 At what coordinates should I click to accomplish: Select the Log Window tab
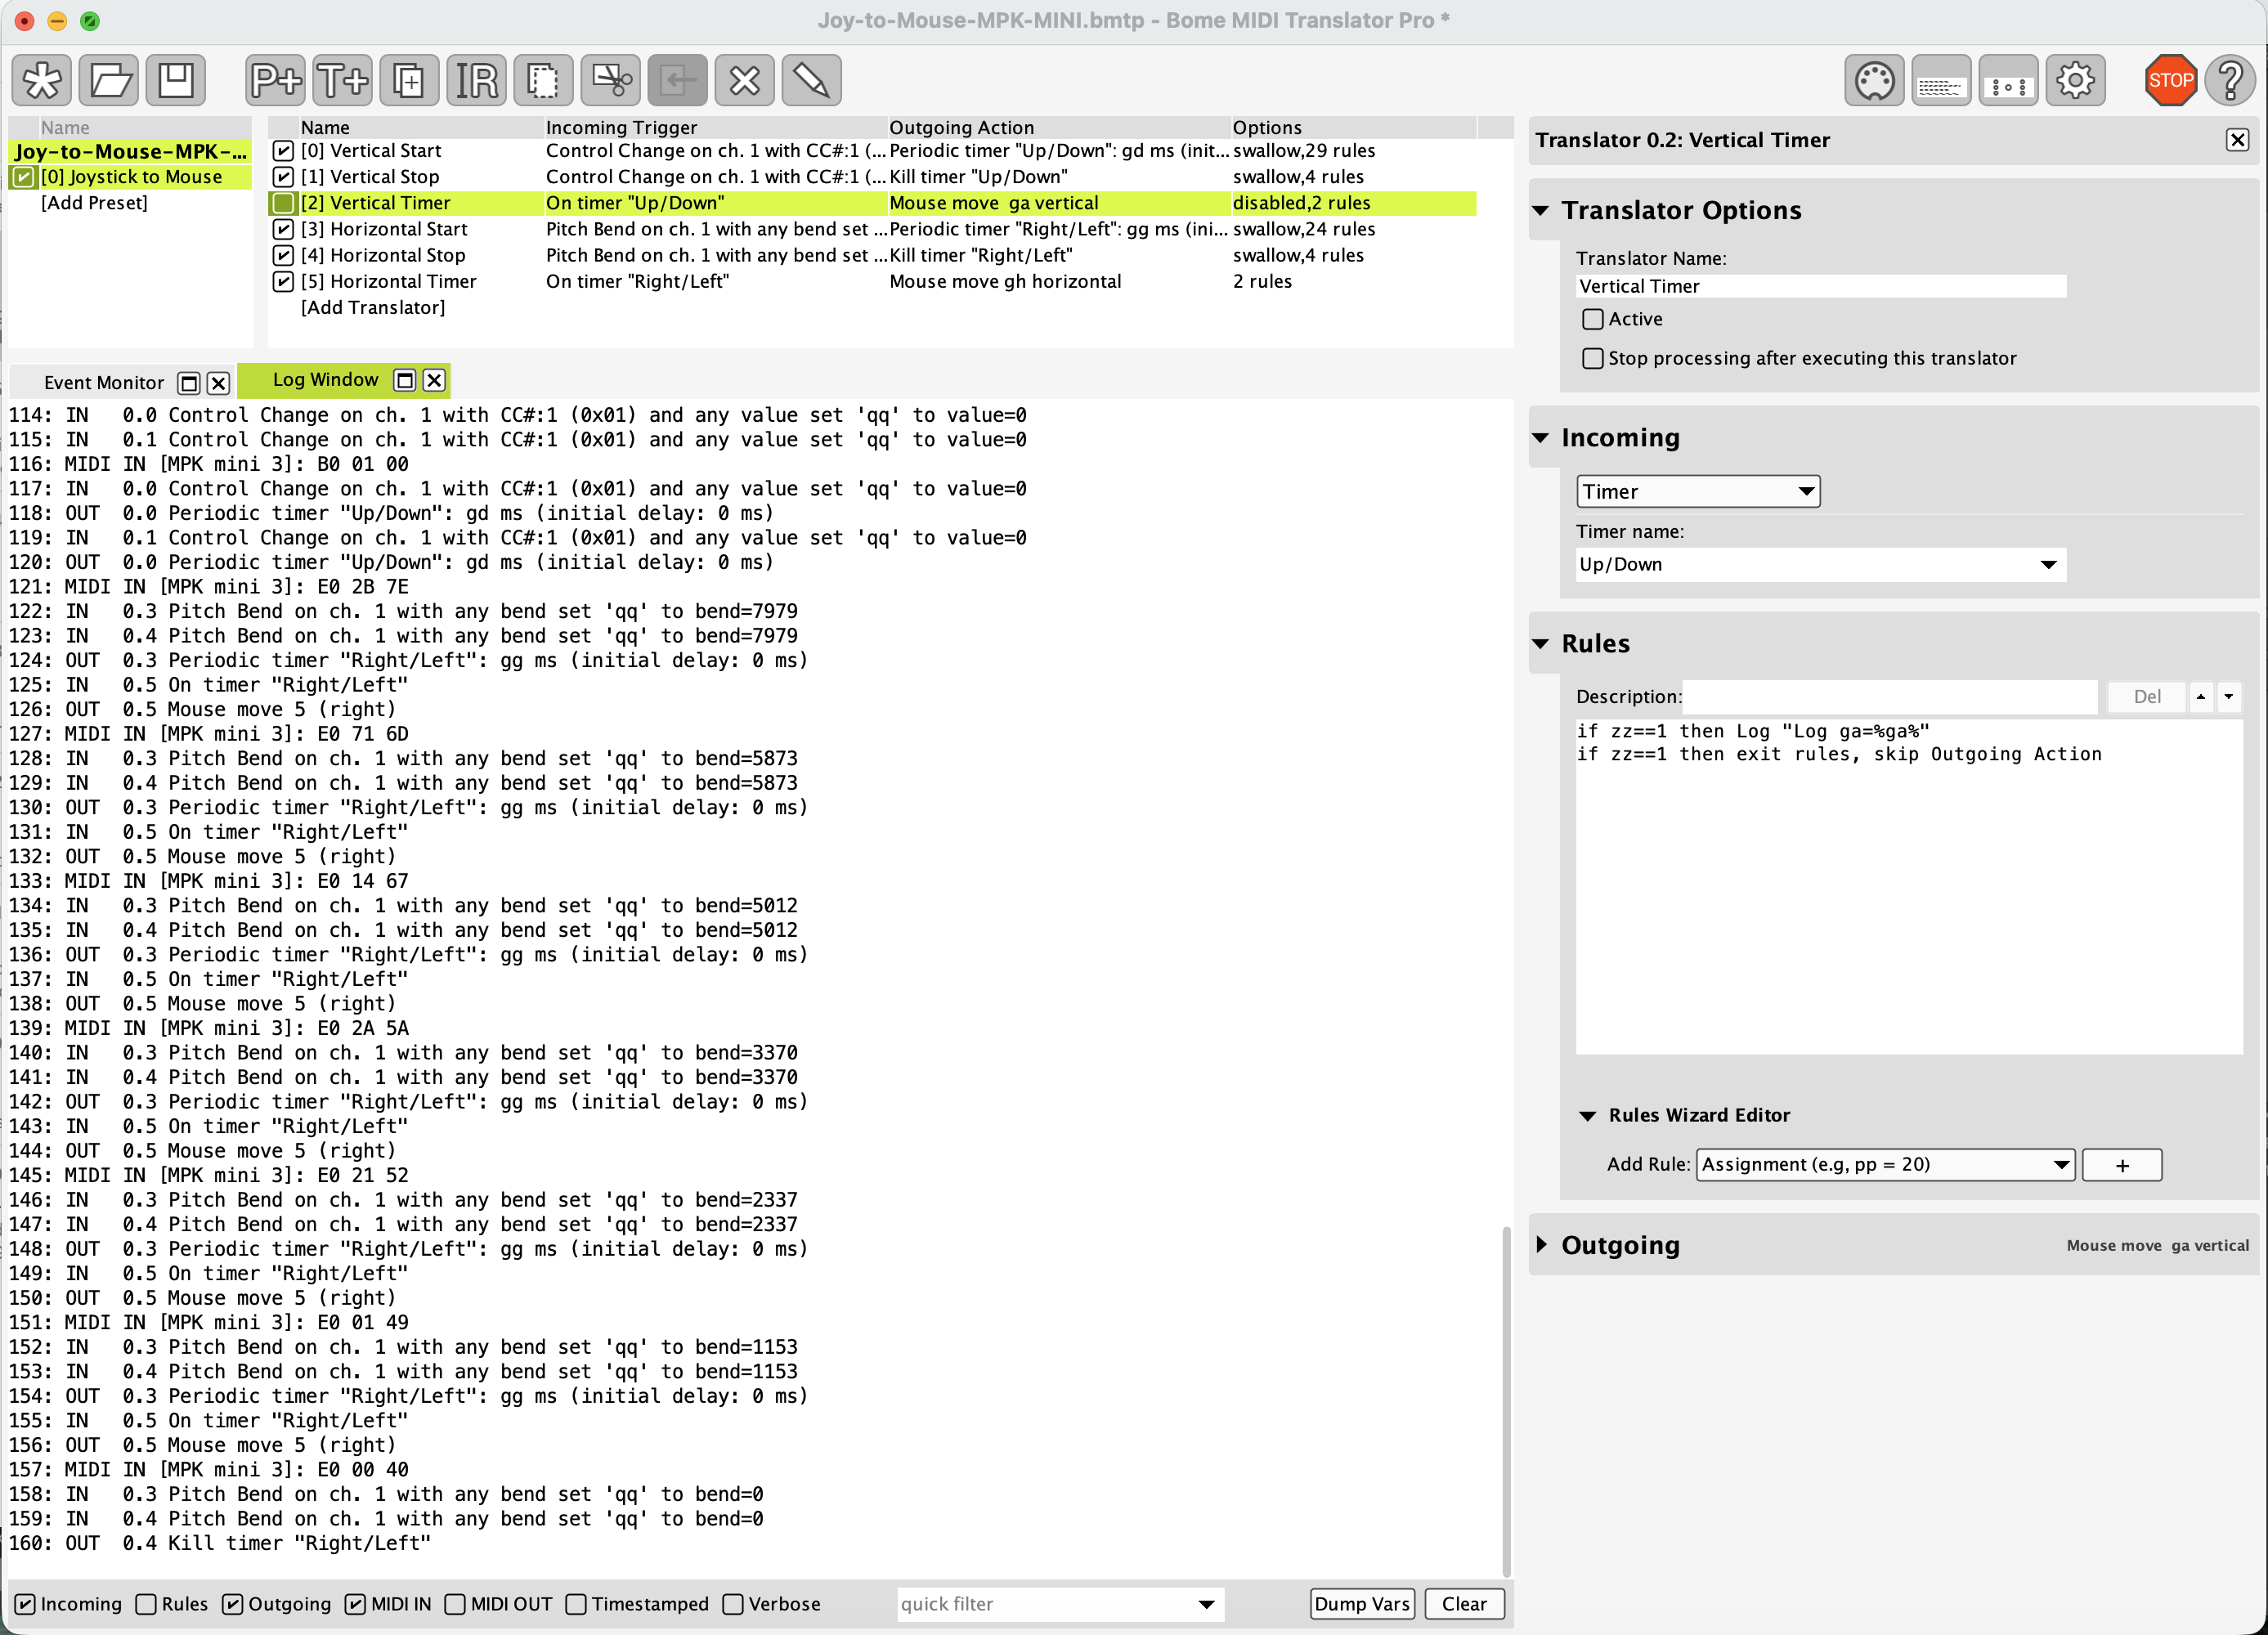click(325, 380)
